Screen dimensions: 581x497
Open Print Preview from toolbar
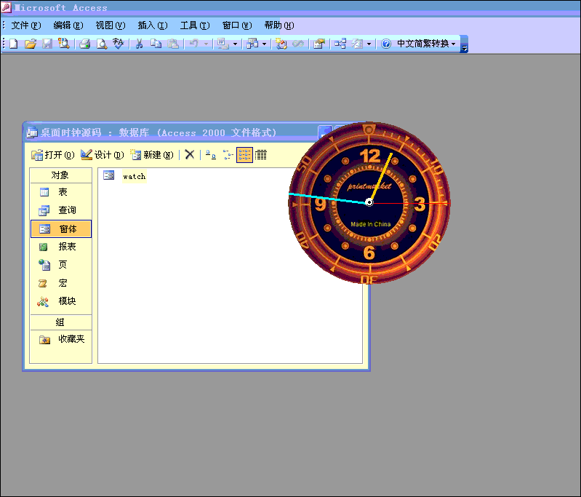coord(102,44)
